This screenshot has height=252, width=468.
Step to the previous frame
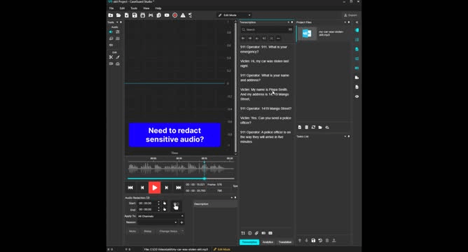[x=142, y=188]
